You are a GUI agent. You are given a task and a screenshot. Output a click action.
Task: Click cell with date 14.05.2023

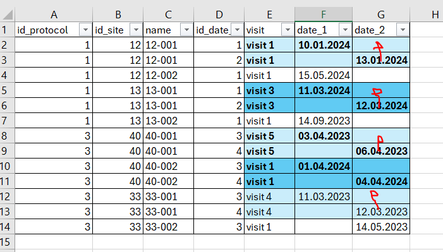coord(381,227)
